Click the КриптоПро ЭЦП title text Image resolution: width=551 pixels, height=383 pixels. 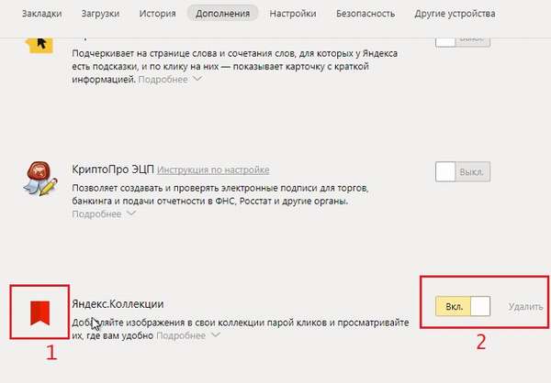[113, 170]
